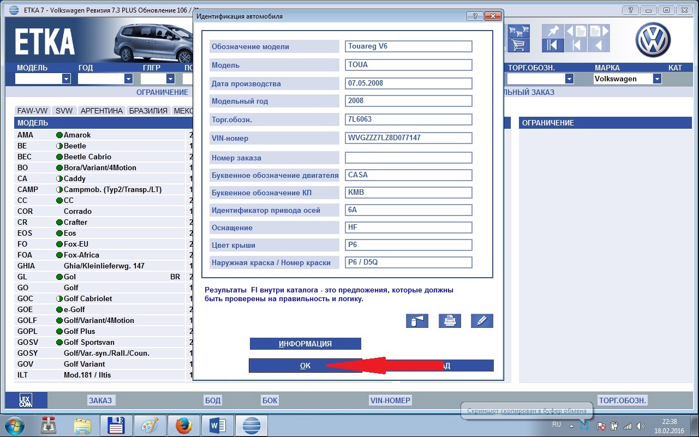This screenshot has width=699, height=437.
Task: Click the LexCom logo icon at bottom left
Action: pos(26,400)
